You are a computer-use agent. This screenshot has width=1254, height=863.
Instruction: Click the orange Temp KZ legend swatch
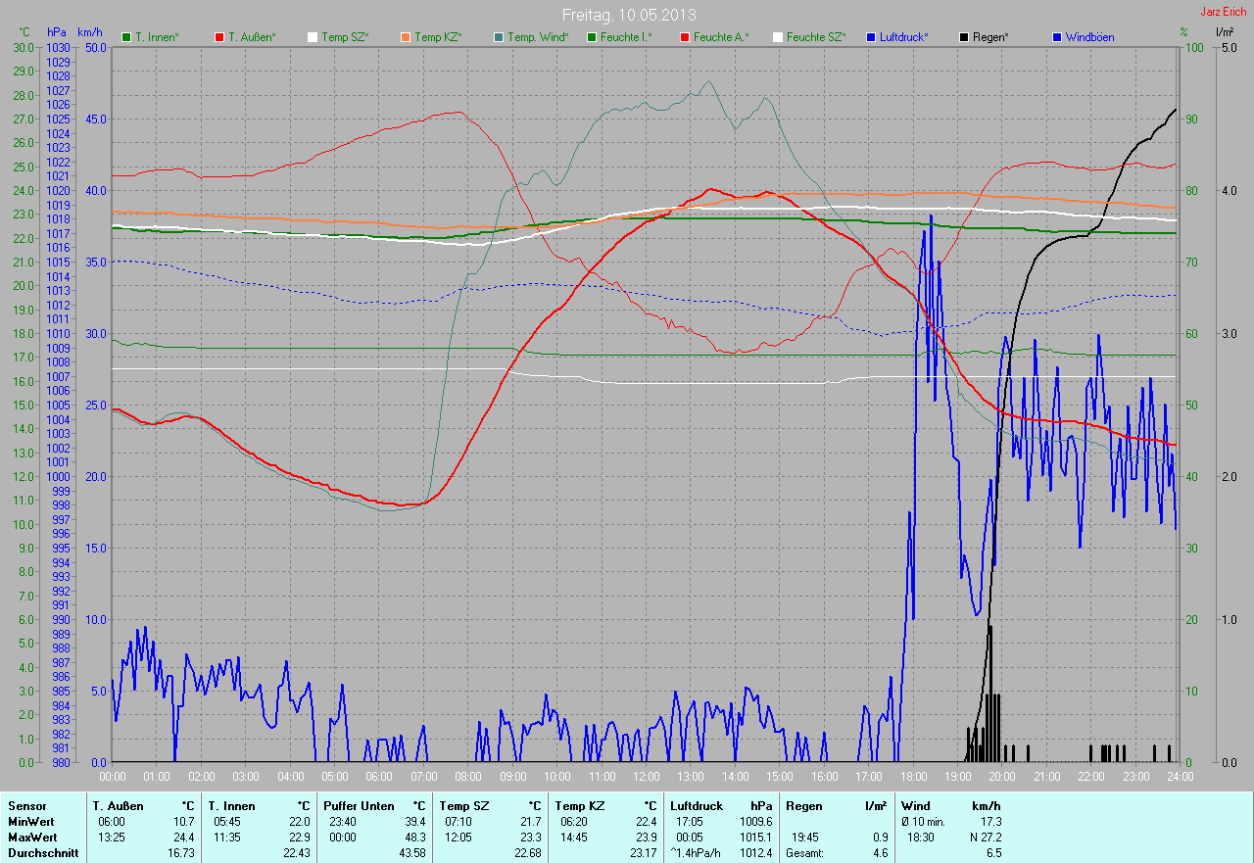pyautogui.click(x=406, y=37)
